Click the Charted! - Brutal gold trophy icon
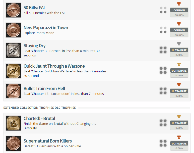 pos(13,123)
